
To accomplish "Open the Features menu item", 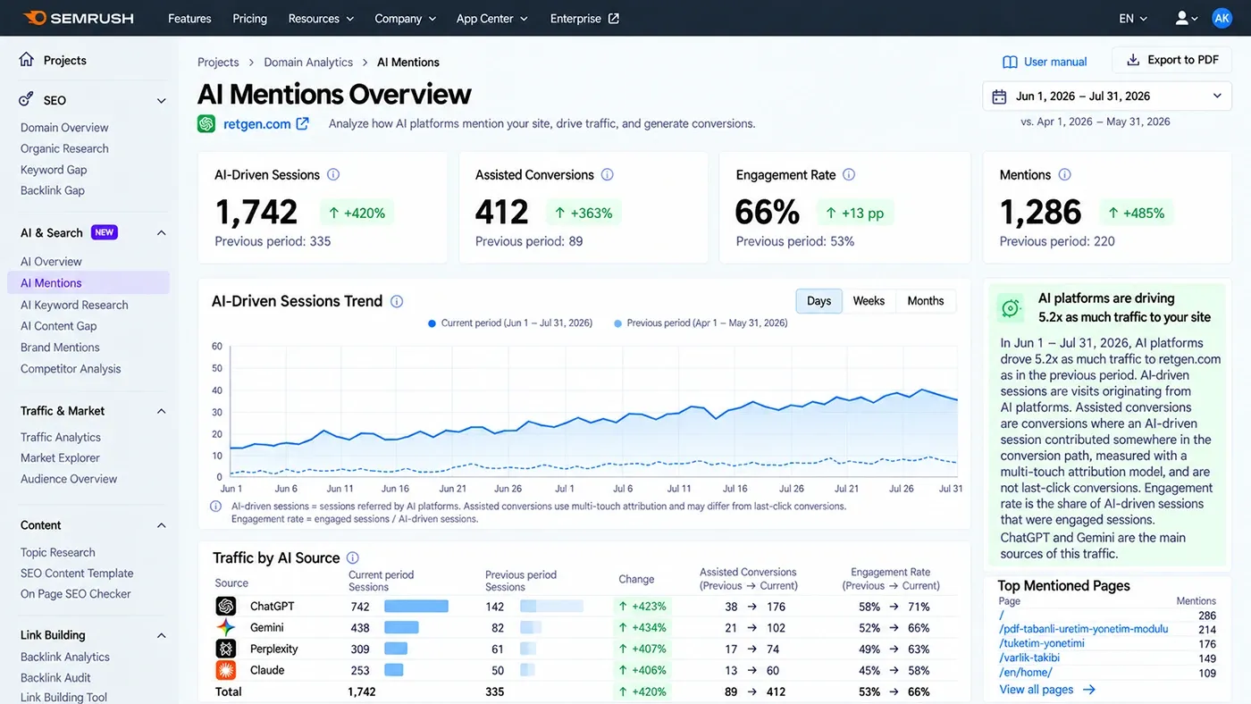I will click(x=189, y=18).
